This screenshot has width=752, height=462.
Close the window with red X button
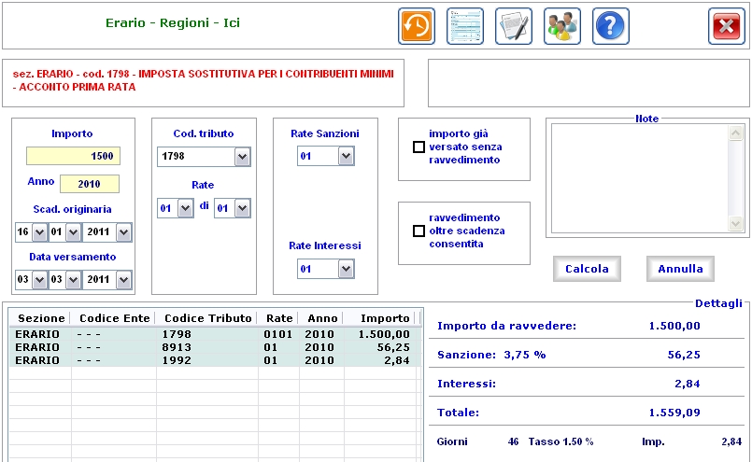tap(727, 26)
